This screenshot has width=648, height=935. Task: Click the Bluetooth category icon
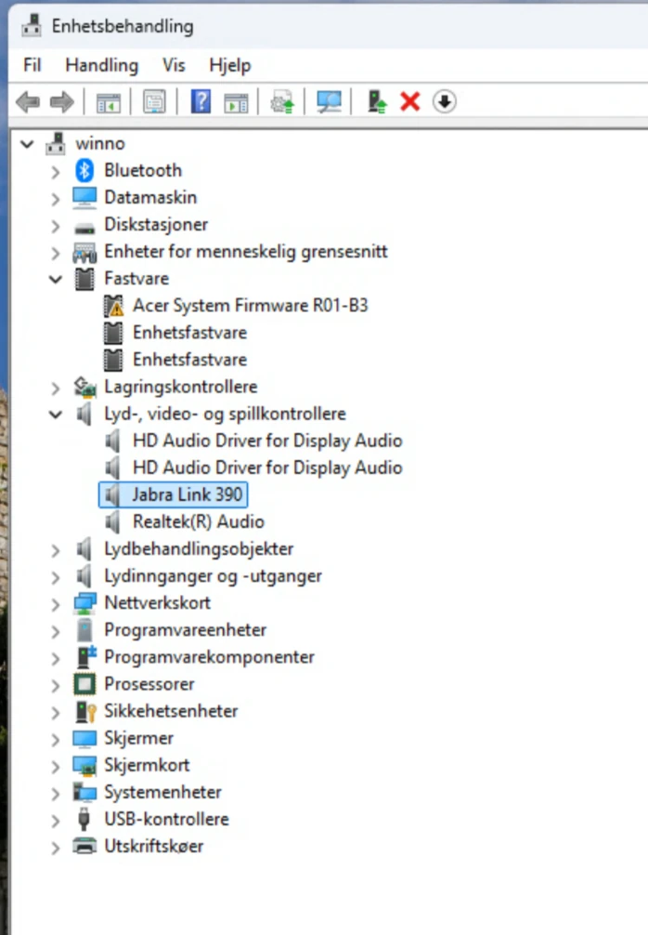[84, 170]
